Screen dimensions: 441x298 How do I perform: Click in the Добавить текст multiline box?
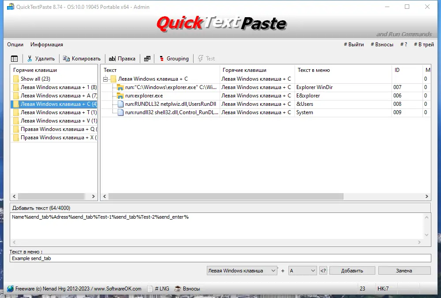click(217, 226)
